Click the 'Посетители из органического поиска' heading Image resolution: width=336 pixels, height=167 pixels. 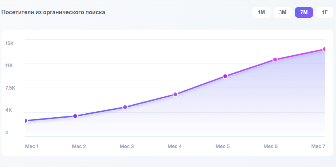53,12
